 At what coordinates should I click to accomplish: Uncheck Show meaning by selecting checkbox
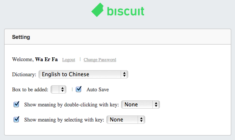[16, 120]
